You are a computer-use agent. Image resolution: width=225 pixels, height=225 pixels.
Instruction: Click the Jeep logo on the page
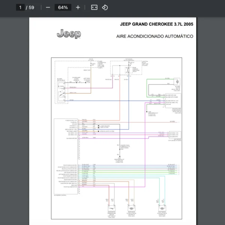[69, 34]
